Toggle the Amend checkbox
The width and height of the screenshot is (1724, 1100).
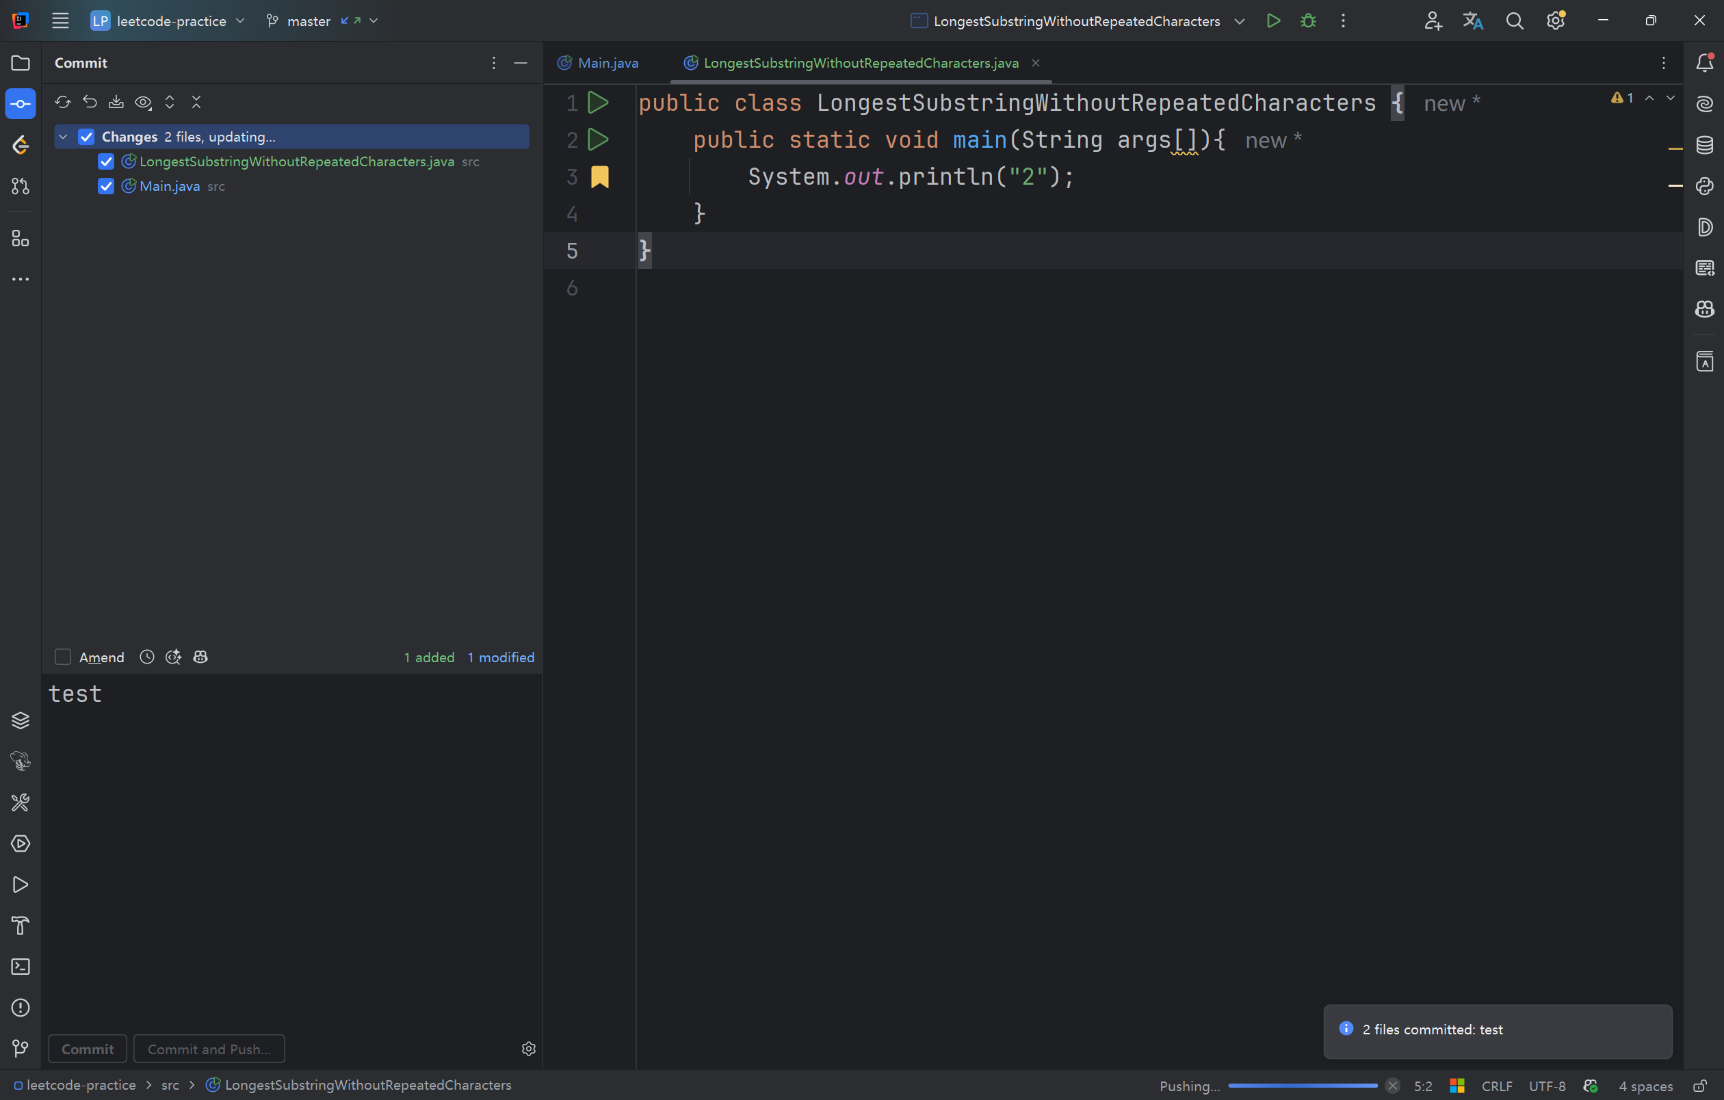click(63, 657)
